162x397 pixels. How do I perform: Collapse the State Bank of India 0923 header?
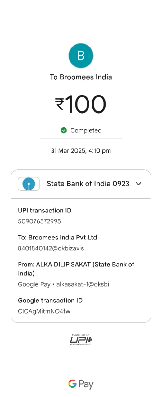click(81, 184)
